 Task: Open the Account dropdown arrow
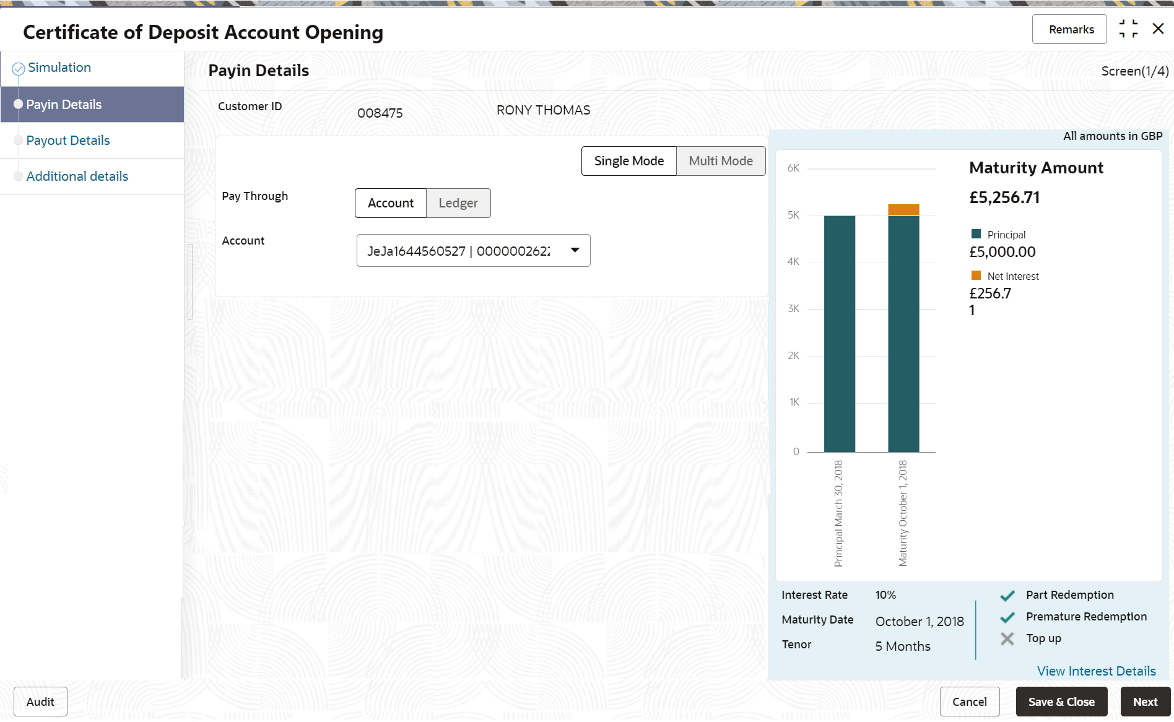click(575, 250)
